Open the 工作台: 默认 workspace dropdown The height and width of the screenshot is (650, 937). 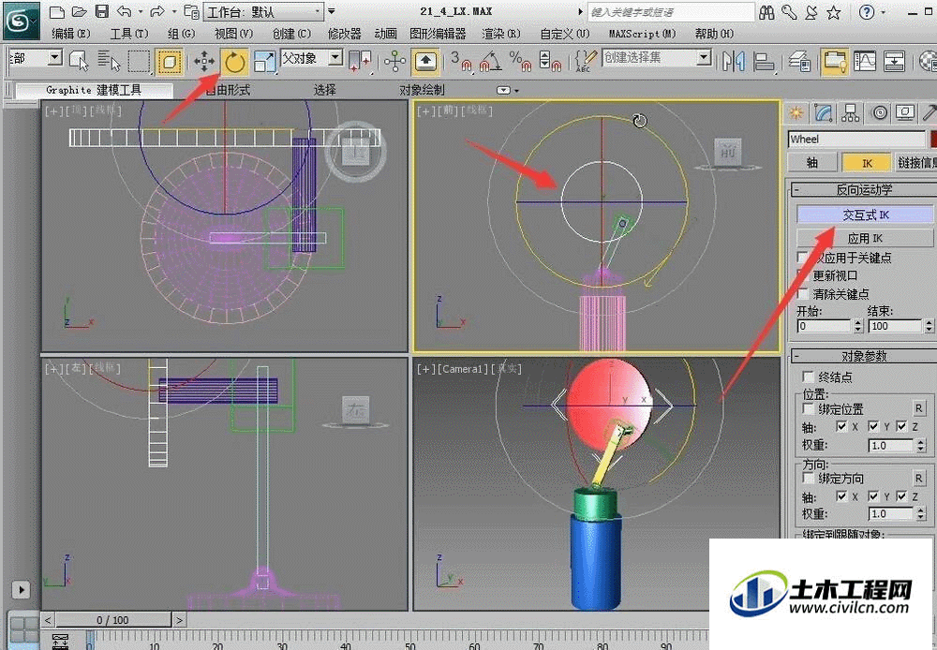point(264,12)
